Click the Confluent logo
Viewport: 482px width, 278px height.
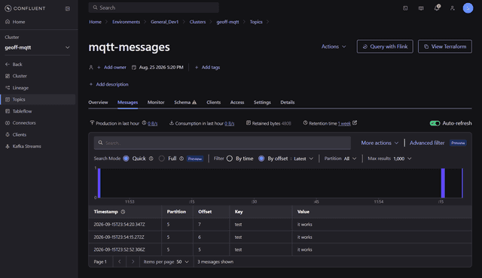pos(25,8)
